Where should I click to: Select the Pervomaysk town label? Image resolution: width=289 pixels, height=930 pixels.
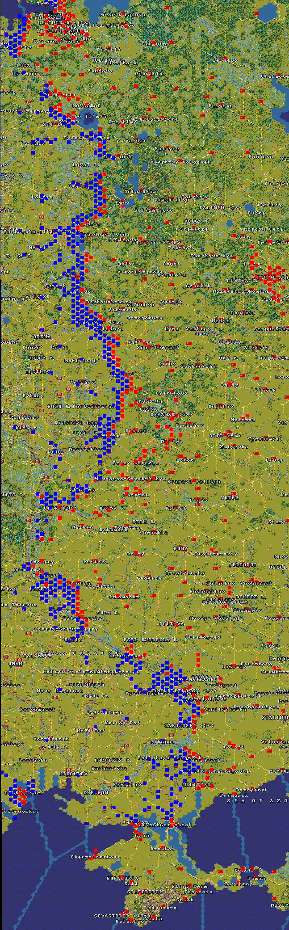pyautogui.click(x=38, y=710)
